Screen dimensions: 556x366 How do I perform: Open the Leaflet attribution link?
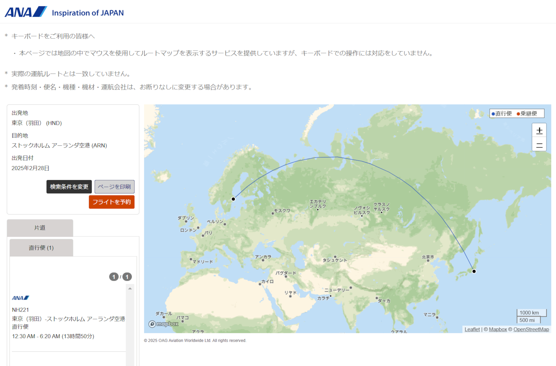472,329
